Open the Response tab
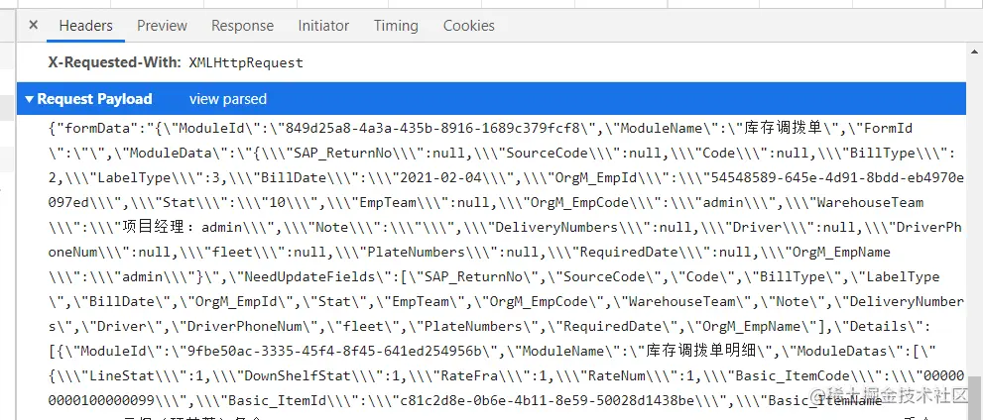 pyautogui.click(x=242, y=26)
